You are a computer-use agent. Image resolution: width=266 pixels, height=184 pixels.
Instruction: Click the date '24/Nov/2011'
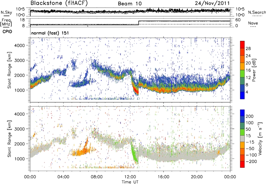[x=212, y=3]
